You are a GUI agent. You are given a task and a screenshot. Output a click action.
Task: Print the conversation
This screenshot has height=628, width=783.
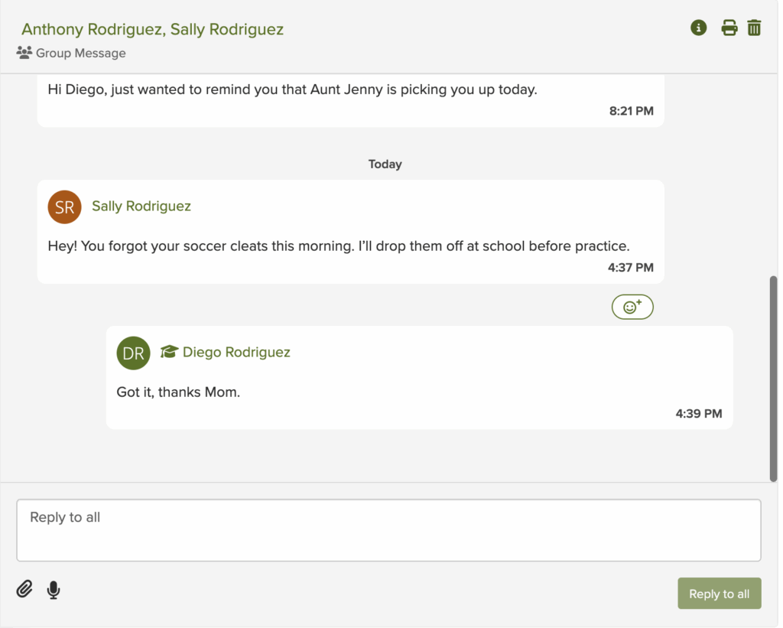[x=729, y=28]
